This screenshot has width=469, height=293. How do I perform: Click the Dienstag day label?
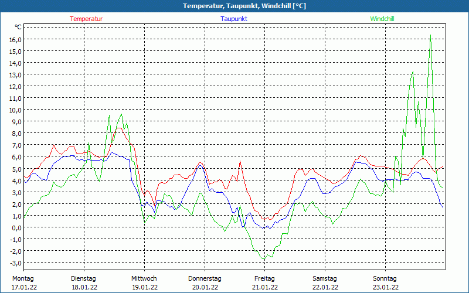(83, 279)
